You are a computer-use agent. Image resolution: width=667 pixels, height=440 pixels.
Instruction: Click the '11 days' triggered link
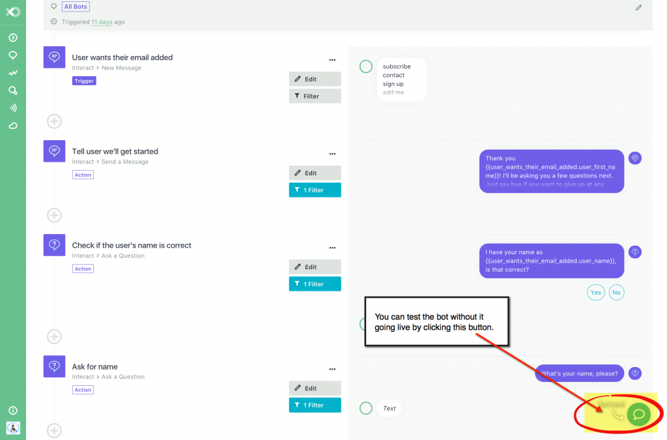click(102, 22)
